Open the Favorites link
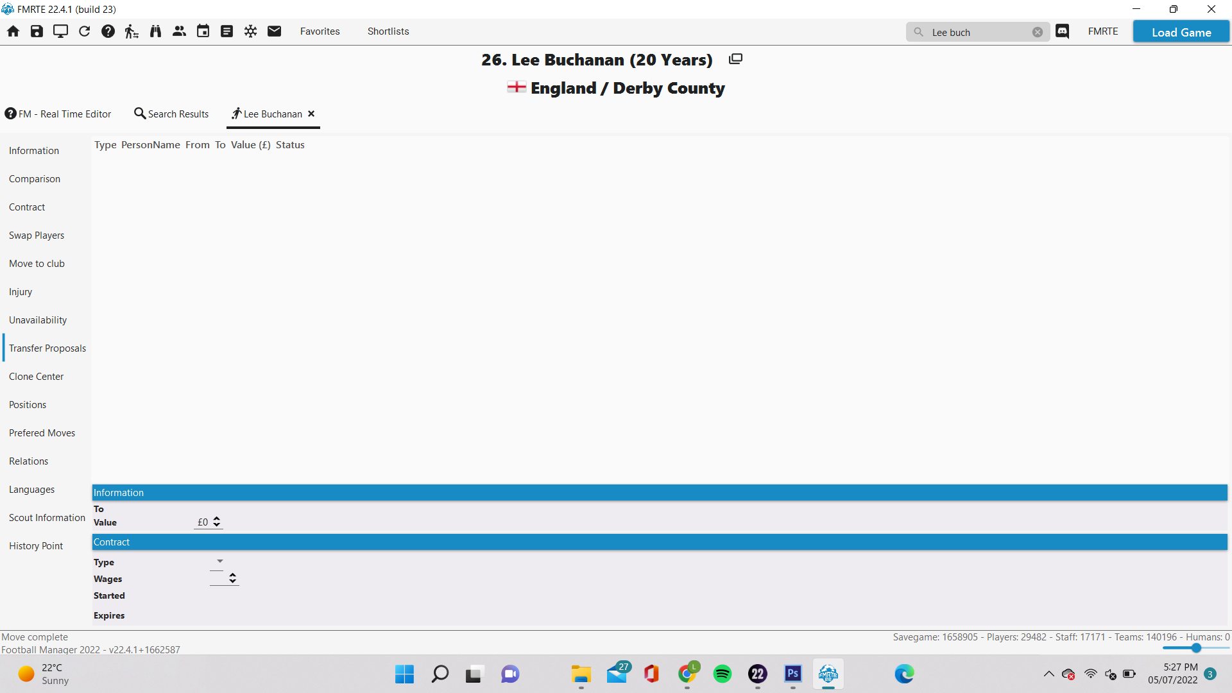This screenshot has height=693, width=1232. 320,31
